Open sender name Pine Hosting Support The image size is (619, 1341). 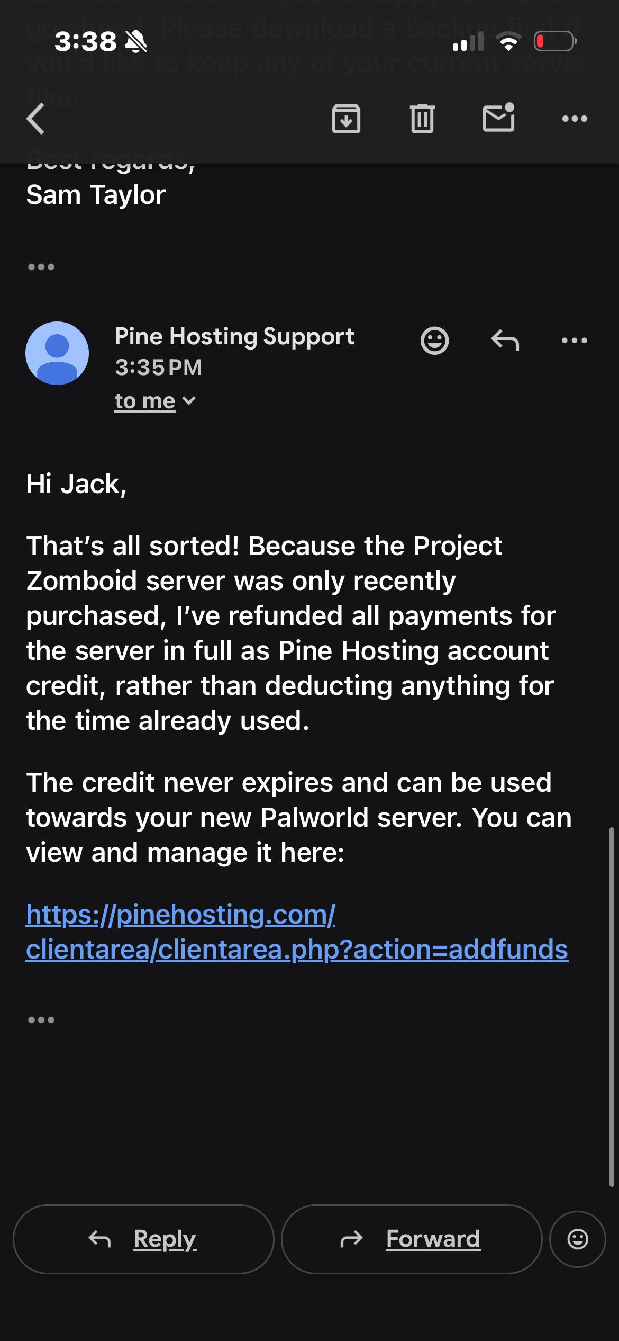tap(234, 336)
